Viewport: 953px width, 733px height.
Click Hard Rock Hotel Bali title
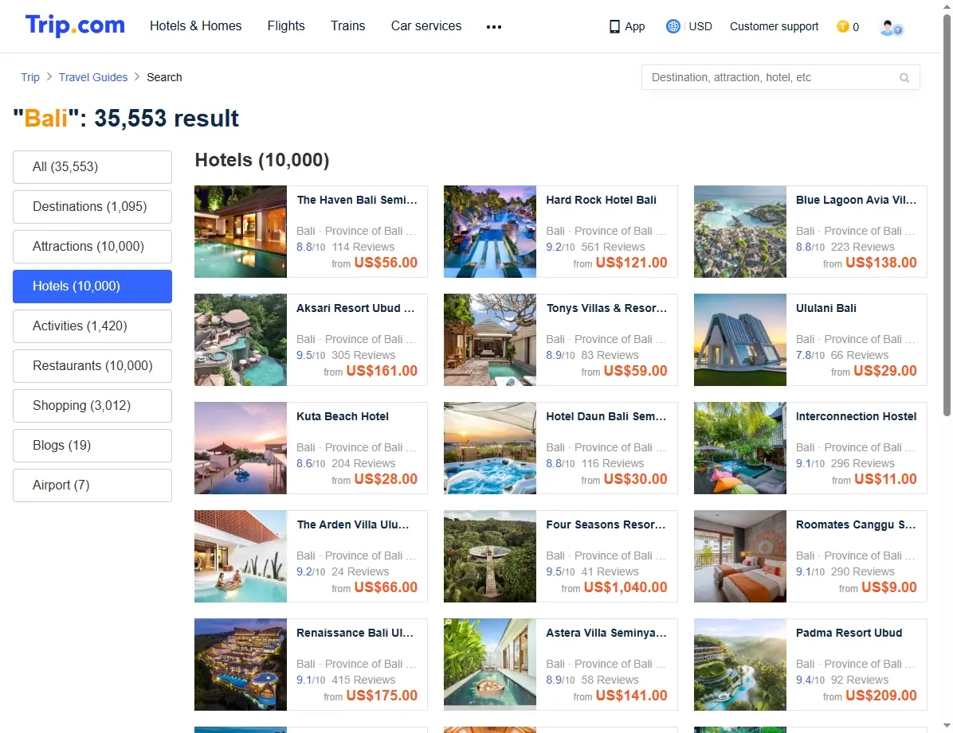pyautogui.click(x=601, y=200)
